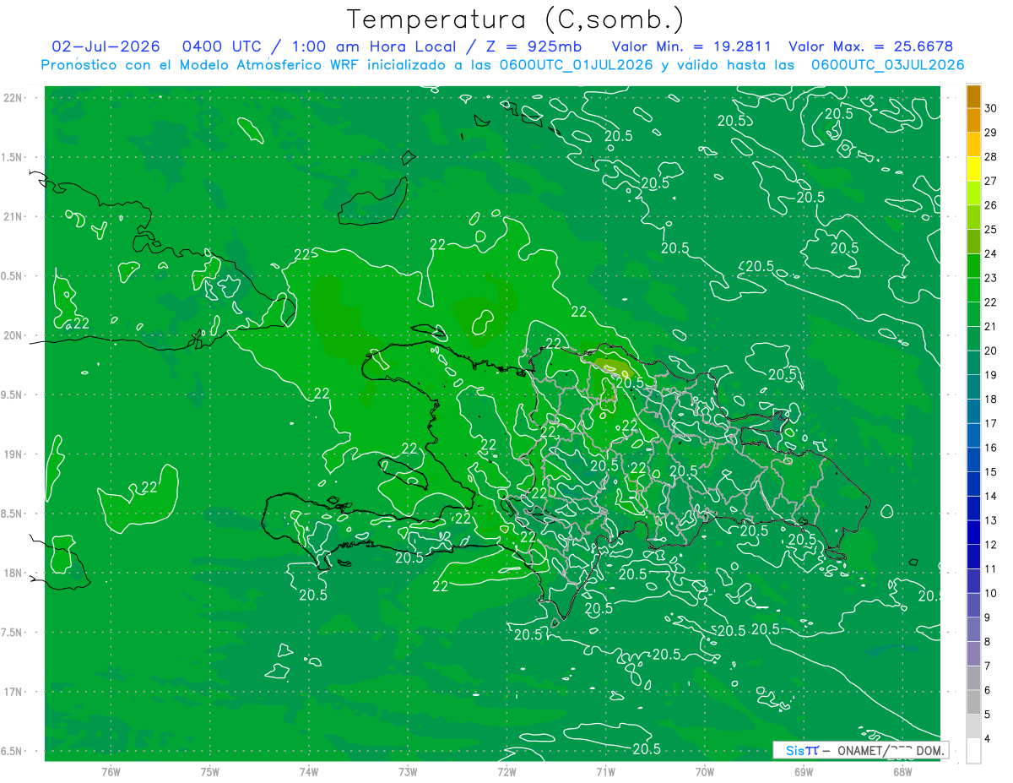1013x783 pixels.
Task: Click the "74W" longitude axis label
Action: [309, 771]
